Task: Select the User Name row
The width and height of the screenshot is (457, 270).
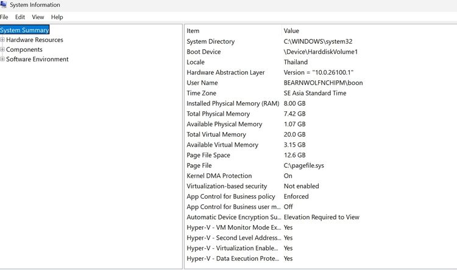Action: pyautogui.click(x=202, y=83)
